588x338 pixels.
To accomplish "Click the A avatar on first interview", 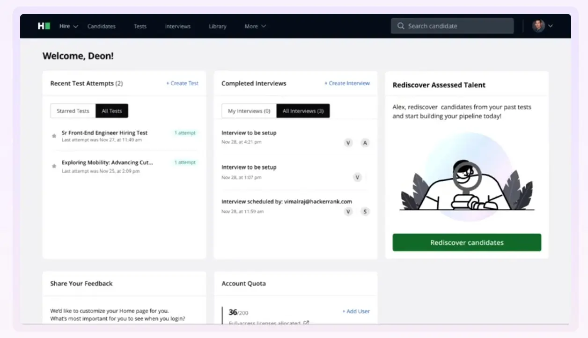I will pyautogui.click(x=365, y=143).
